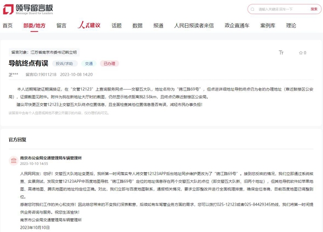Screen dimensions: 323x232
Task: Click the reply paragraph starting 感谢您对我们工作
Action: click(167, 208)
